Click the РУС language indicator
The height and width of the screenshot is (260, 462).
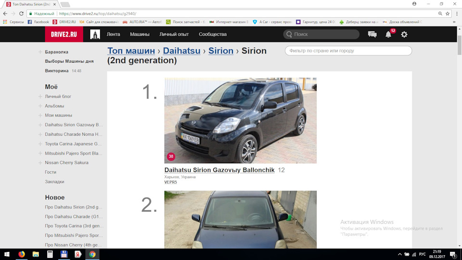pos(422,254)
